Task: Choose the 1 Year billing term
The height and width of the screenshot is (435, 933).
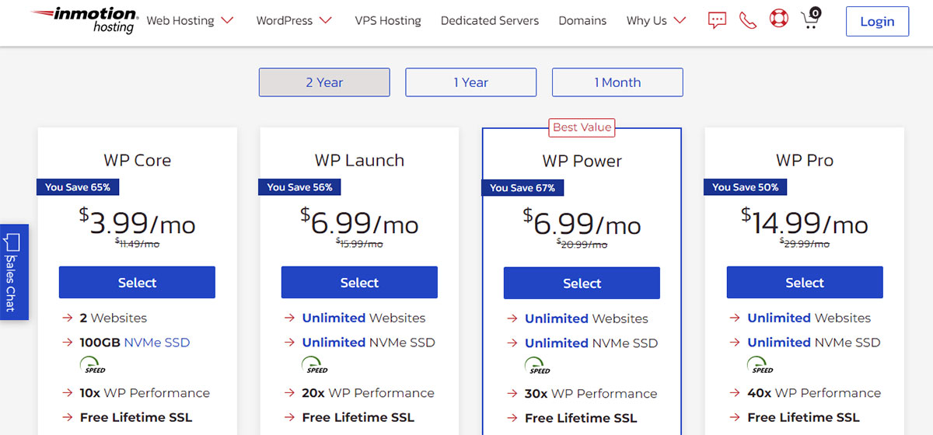Action: pyautogui.click(x=471, y=82)
